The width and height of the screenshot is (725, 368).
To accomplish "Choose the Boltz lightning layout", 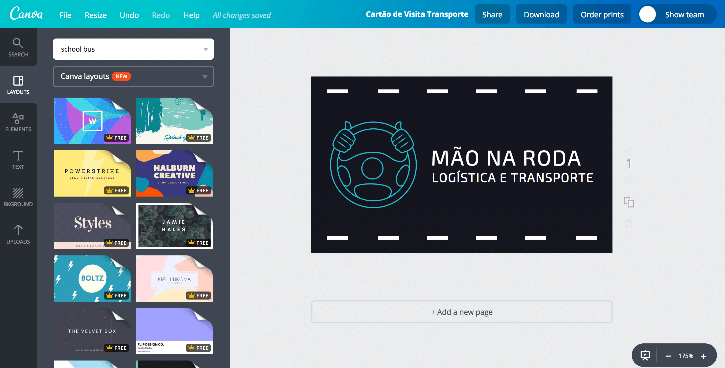I will pos(92,278).
